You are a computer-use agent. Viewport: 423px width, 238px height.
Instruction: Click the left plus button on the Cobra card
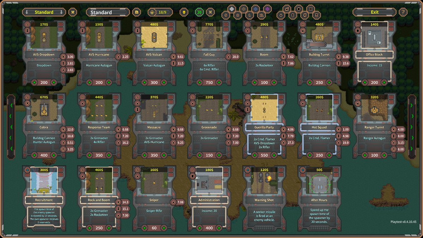(x=35, y=155)
